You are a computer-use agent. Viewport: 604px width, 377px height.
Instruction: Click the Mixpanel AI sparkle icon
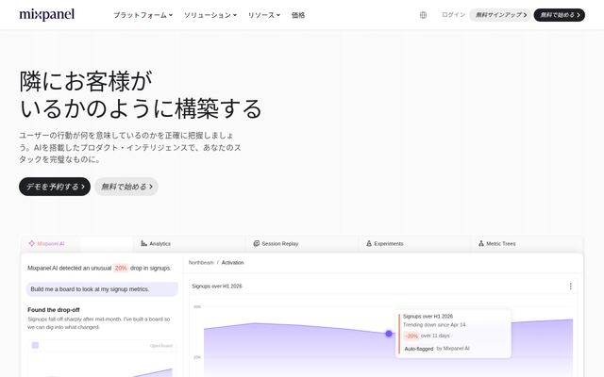click(x=31, y=243)
